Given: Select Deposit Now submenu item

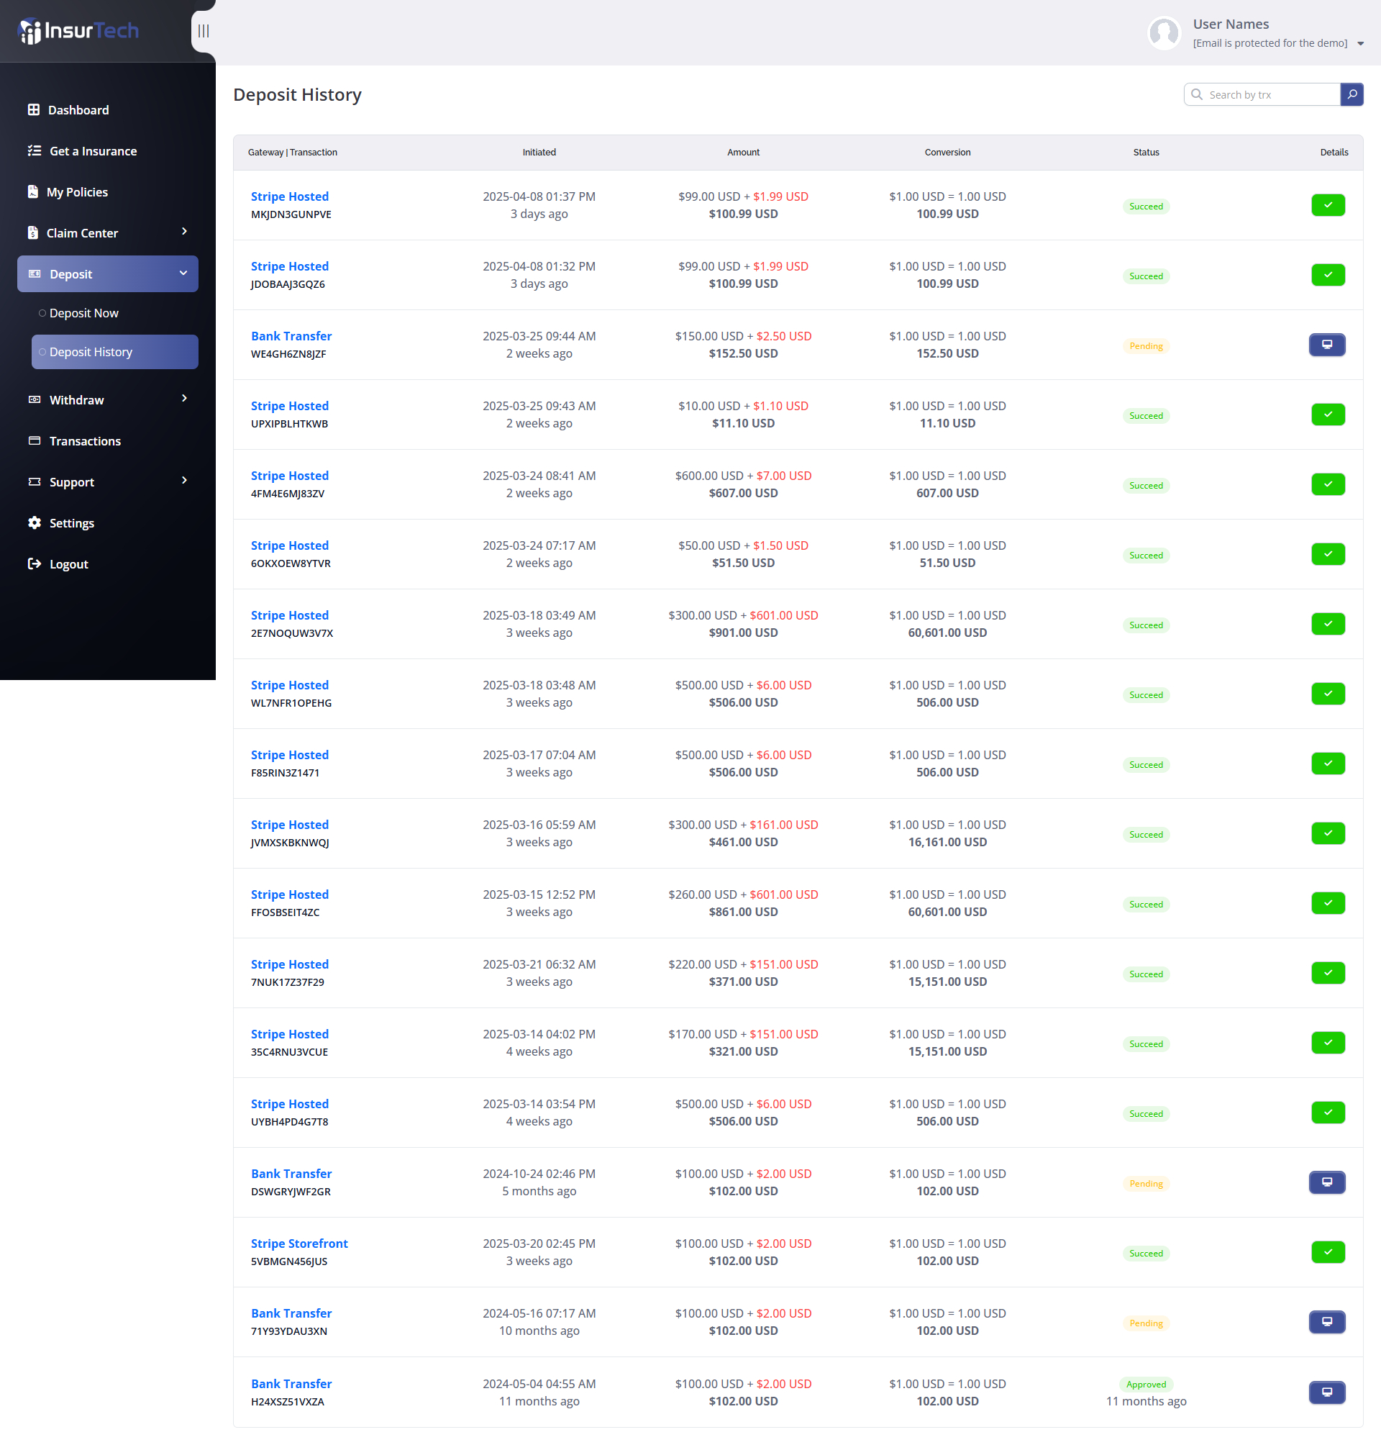Looking at the screenshot, I should [83, 313].
